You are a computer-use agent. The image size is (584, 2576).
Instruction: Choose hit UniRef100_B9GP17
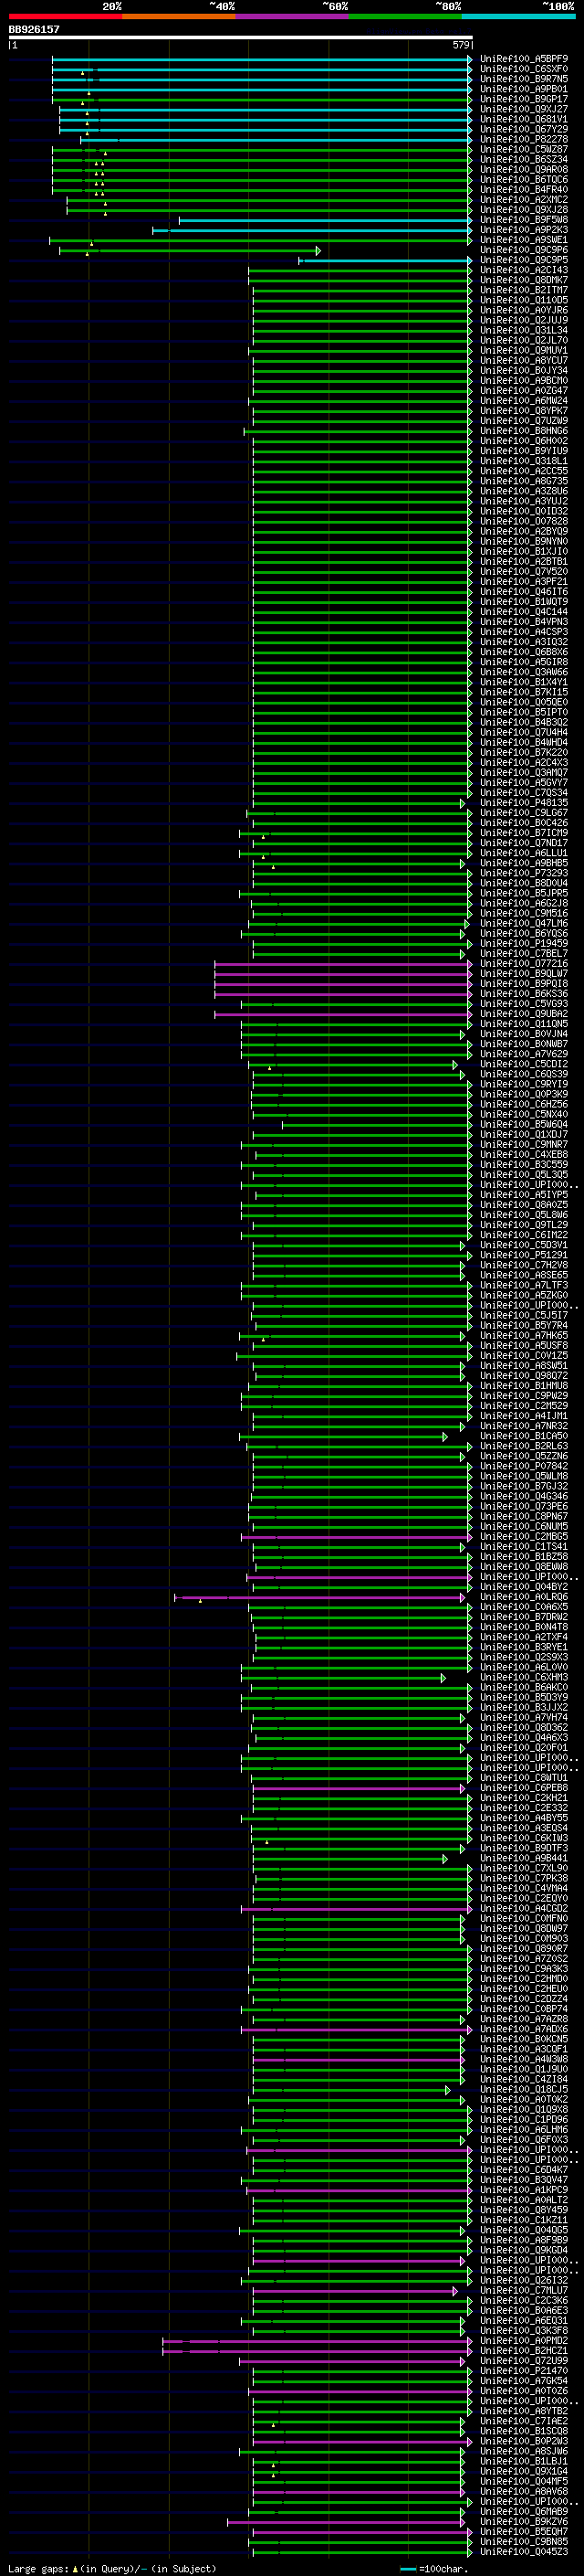tap(524, 99)
